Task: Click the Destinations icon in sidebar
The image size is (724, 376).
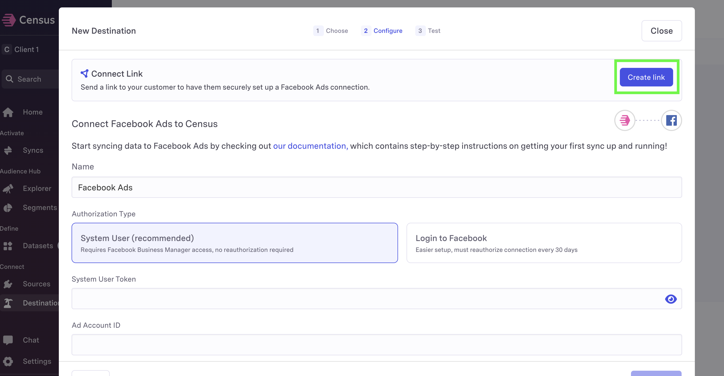Action: 8,303
